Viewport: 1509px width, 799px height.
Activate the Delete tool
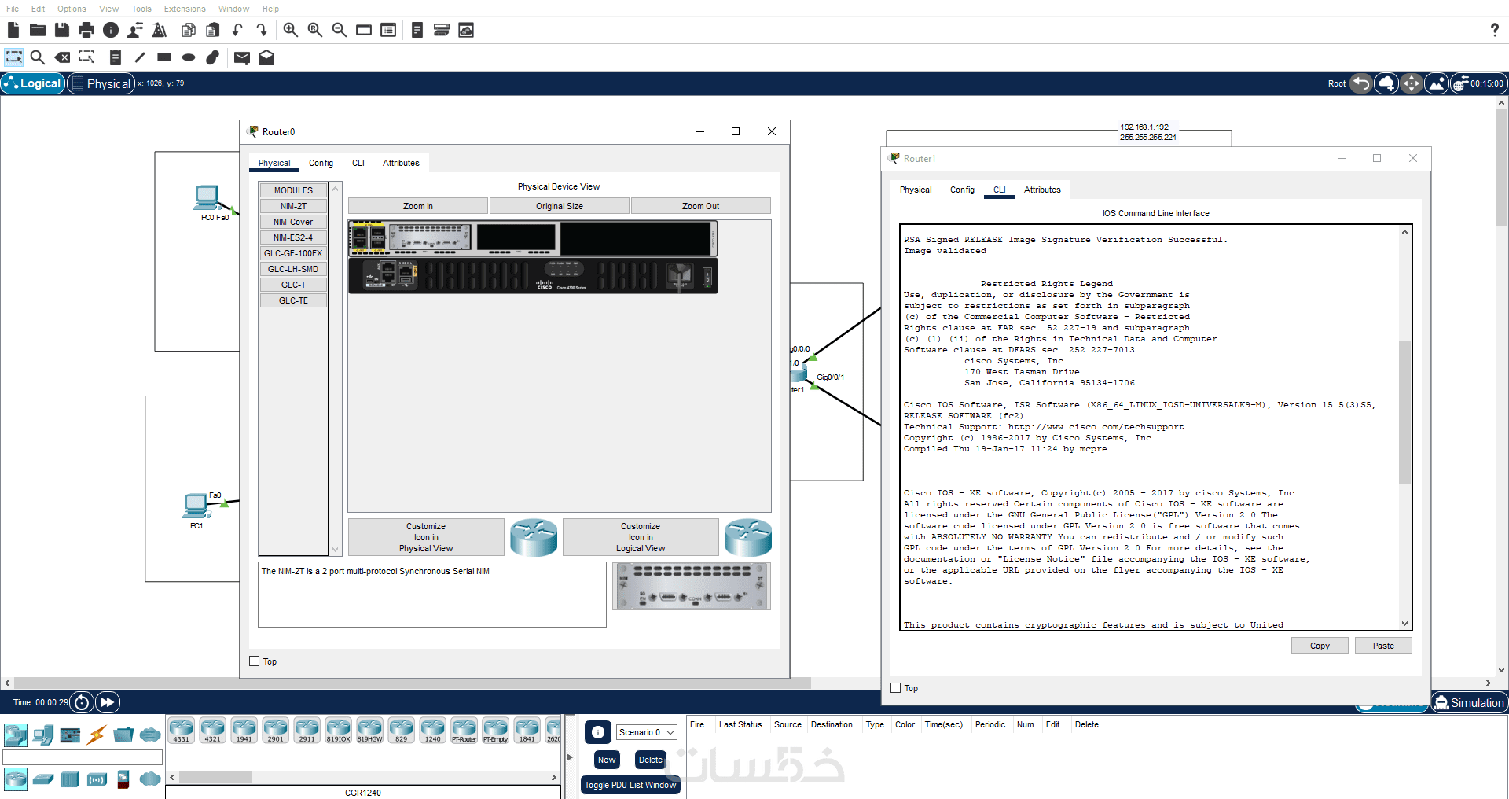coord(62,57)
